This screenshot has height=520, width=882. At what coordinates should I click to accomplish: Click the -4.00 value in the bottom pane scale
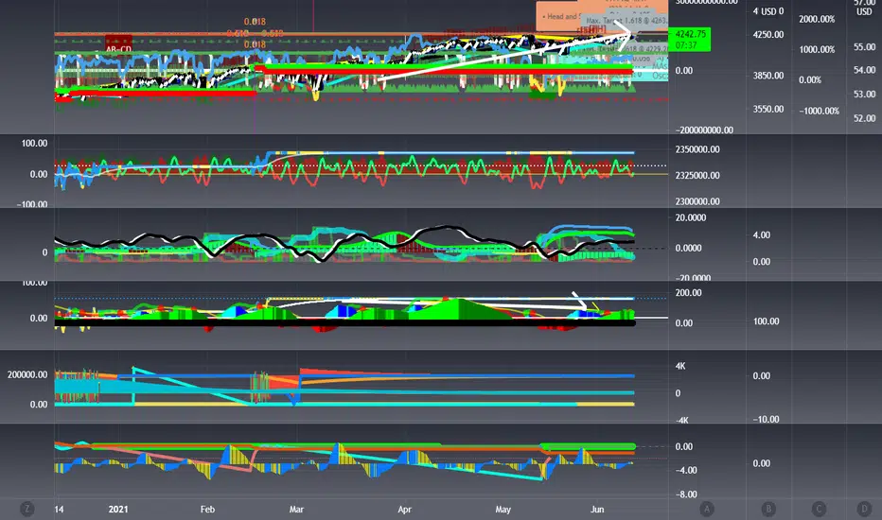coord(686,471)
